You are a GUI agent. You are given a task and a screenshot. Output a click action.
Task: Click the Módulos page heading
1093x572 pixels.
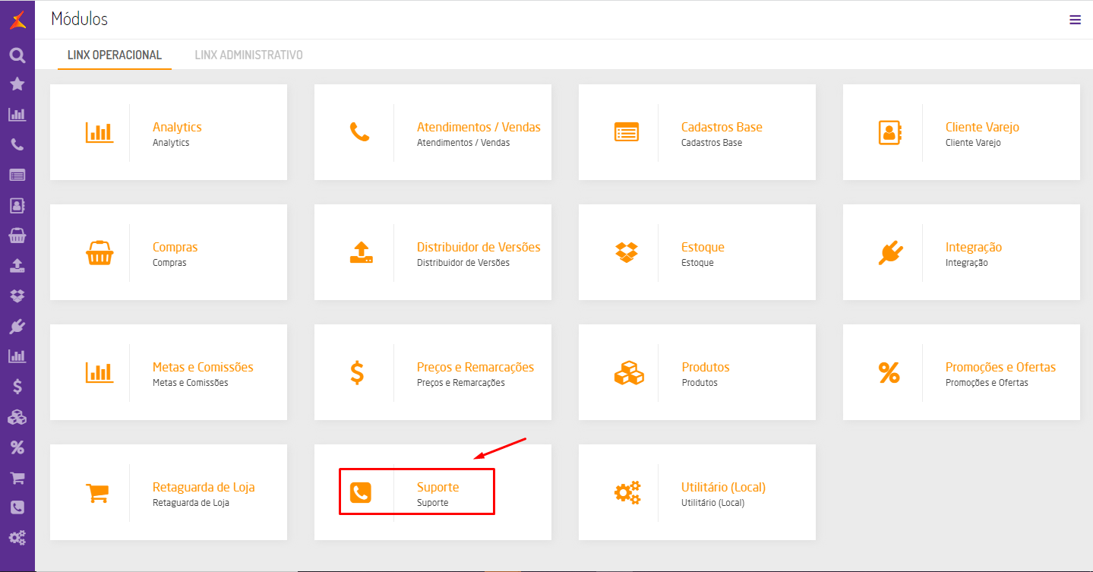coord(79,19)
